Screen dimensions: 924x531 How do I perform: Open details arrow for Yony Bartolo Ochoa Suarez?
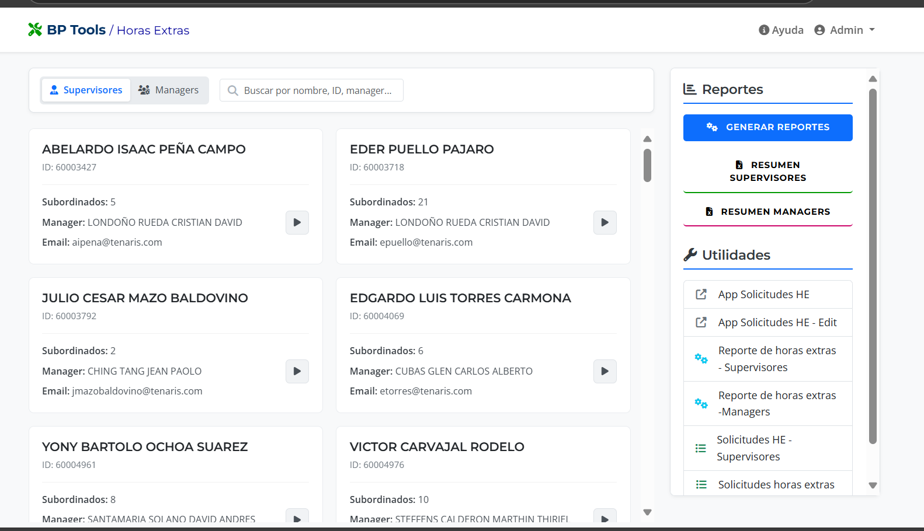point(297,516)
